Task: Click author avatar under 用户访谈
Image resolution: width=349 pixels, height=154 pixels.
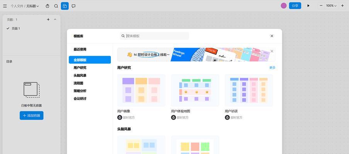Action: point(227,117)
